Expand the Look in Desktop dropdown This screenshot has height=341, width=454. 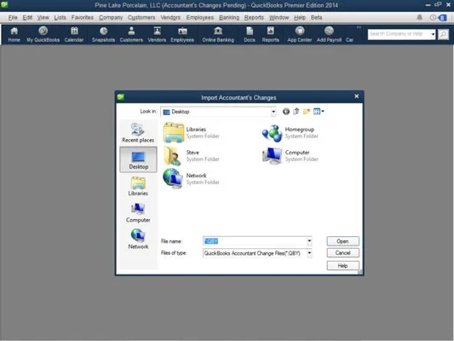(x=273, y=112)
